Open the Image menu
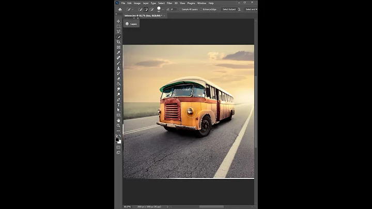The width and height of the screenshot is (372, 209). pos(137,3)
